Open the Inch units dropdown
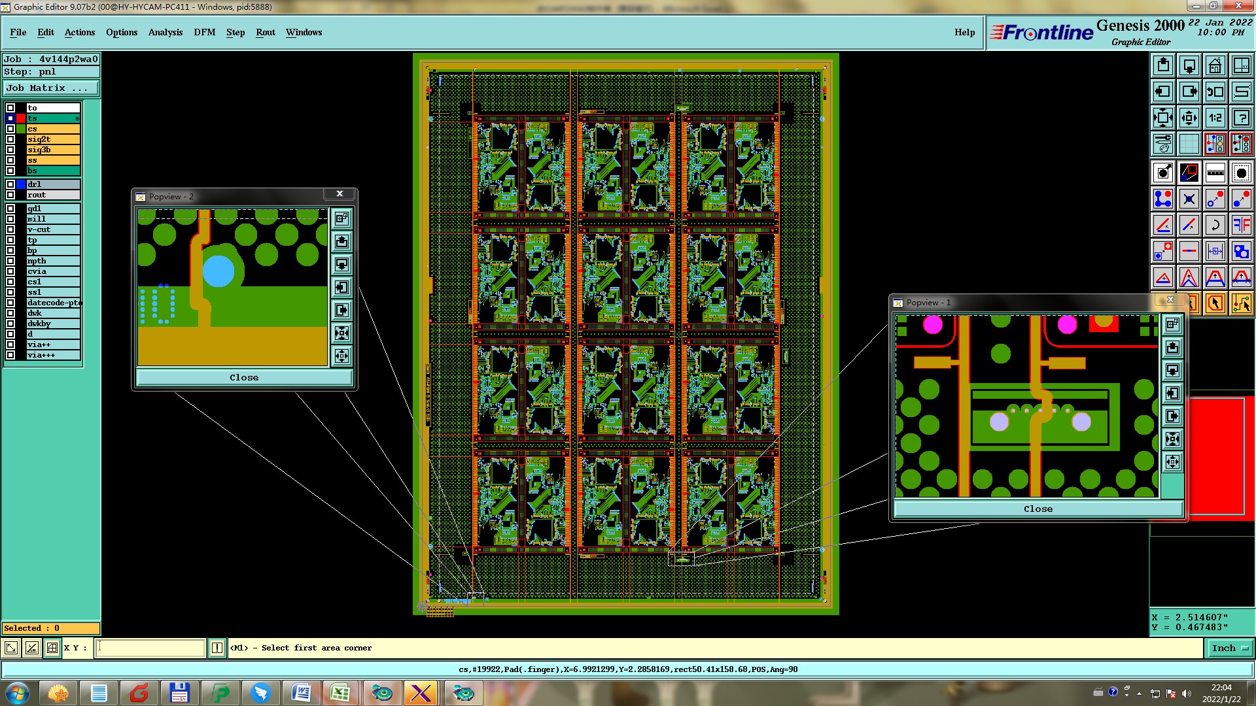Viewport: 1256px width, 706px height. point(1230,648)
